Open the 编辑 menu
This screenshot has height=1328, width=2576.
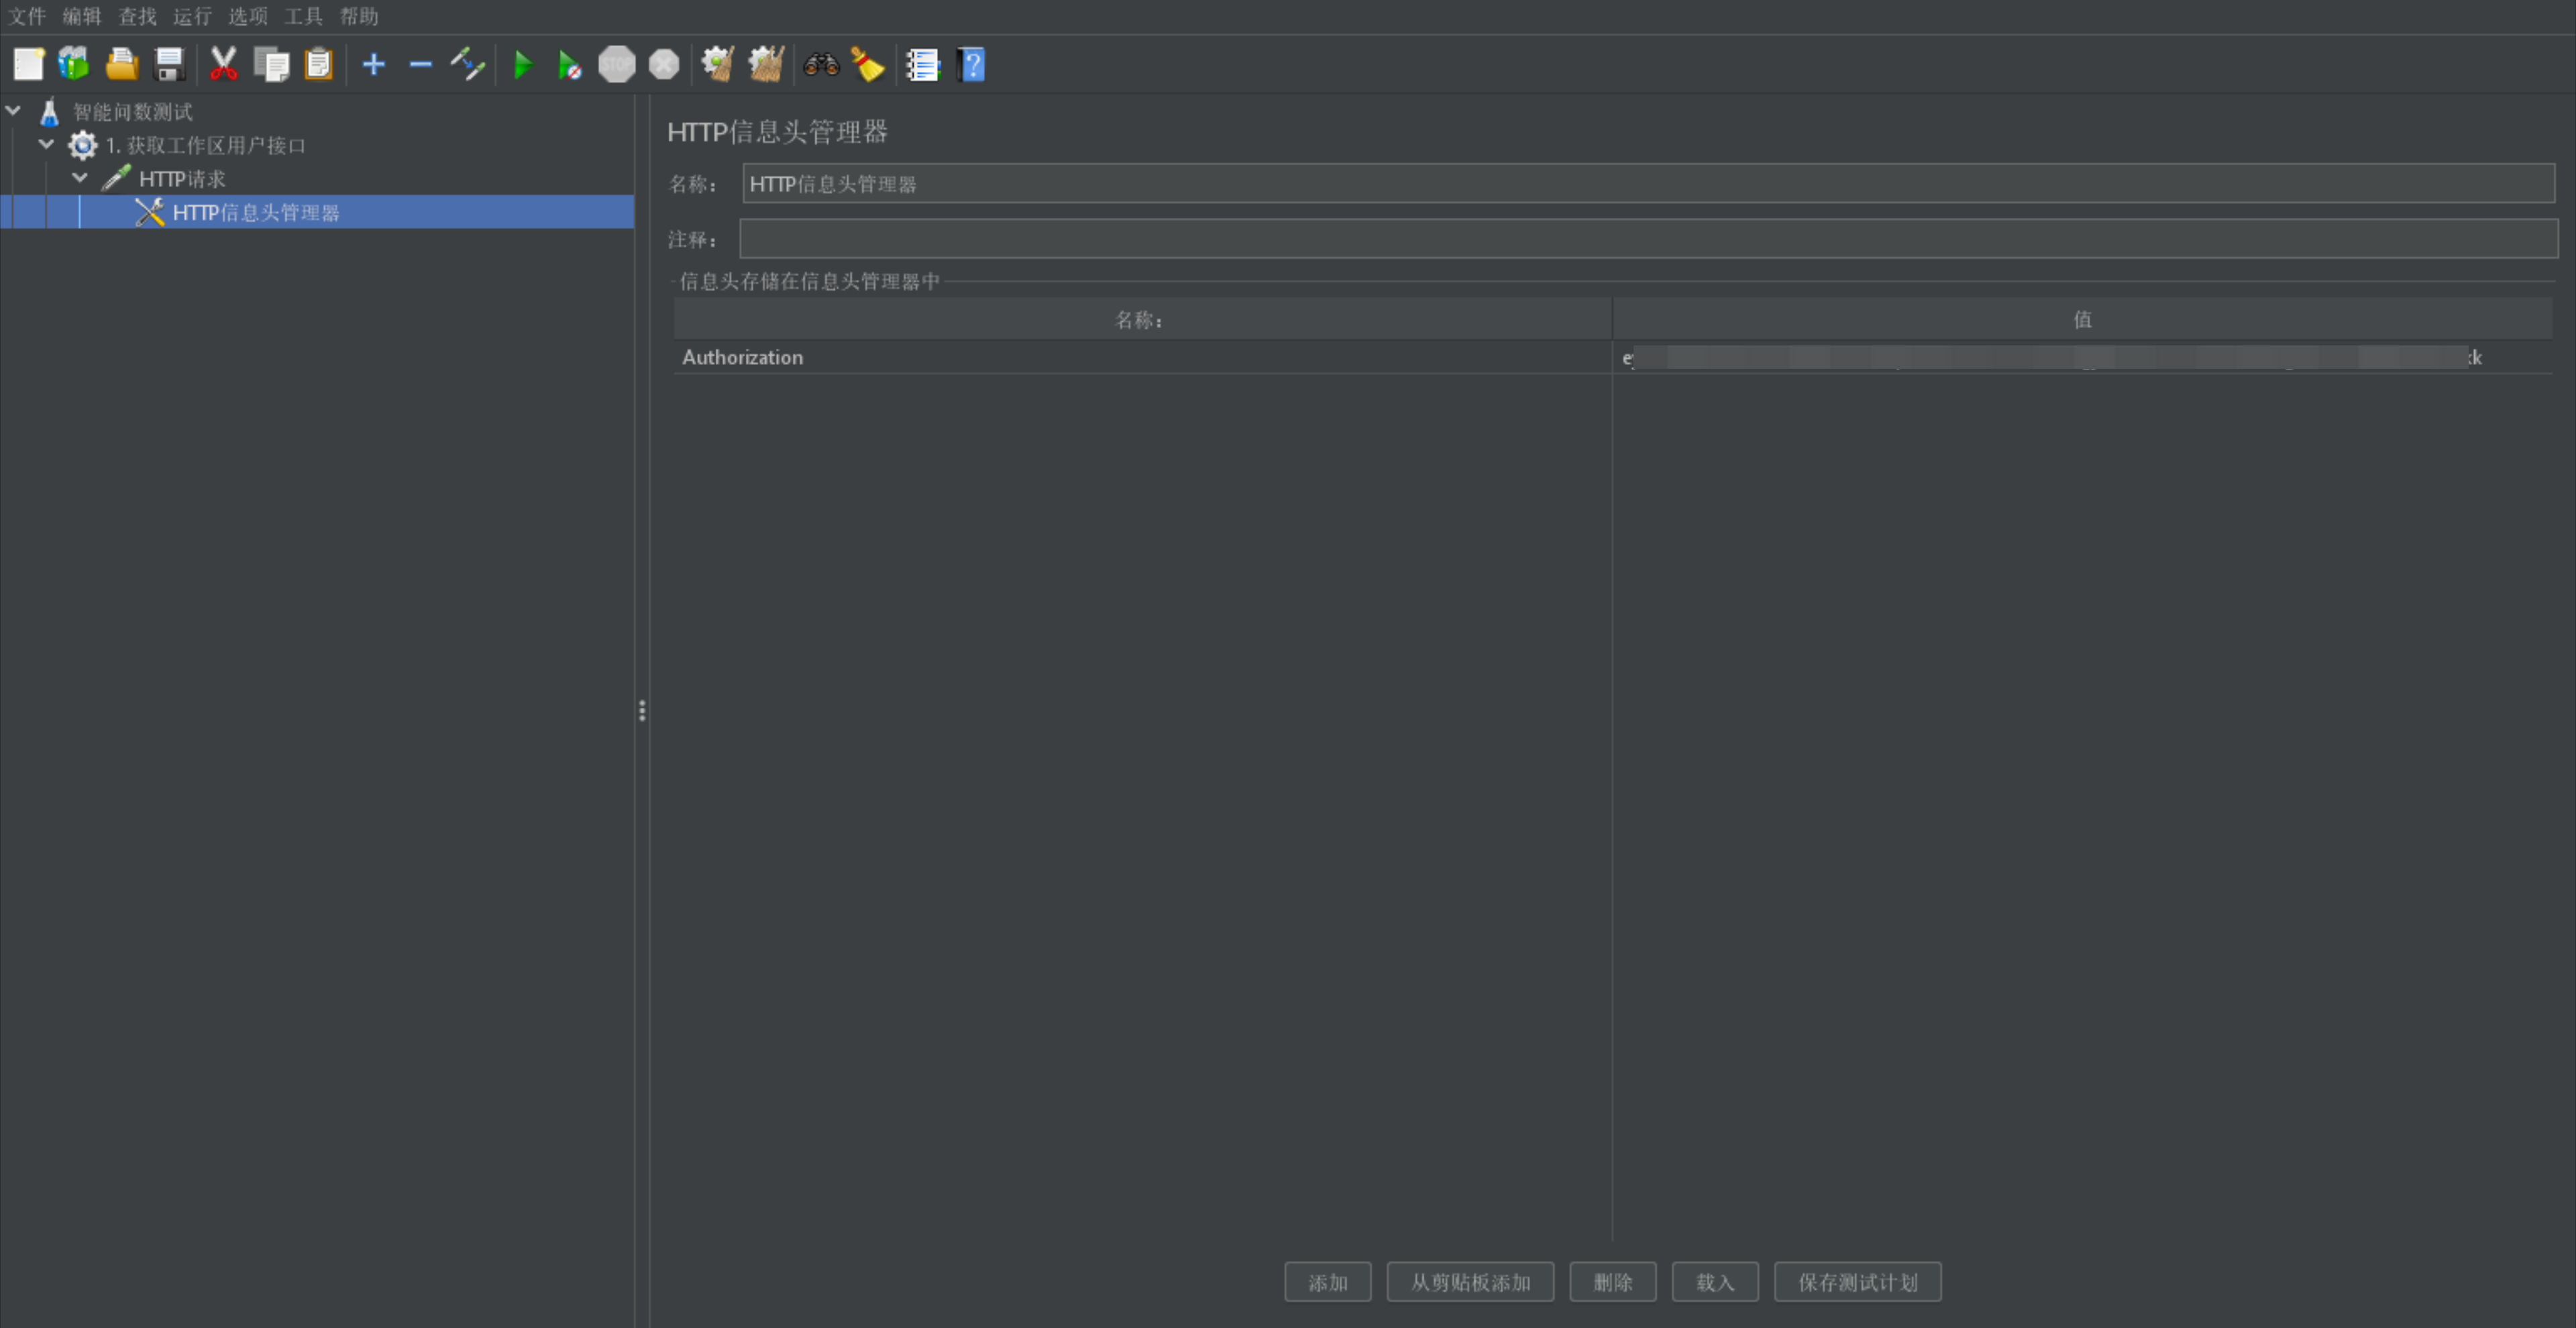click(82, 16)
